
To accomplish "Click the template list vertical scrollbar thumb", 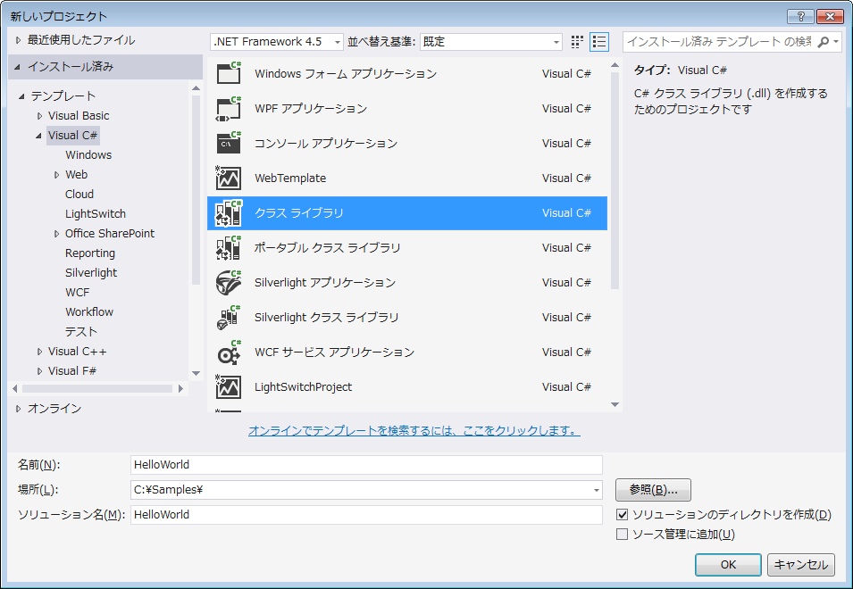I will [615, 181].
